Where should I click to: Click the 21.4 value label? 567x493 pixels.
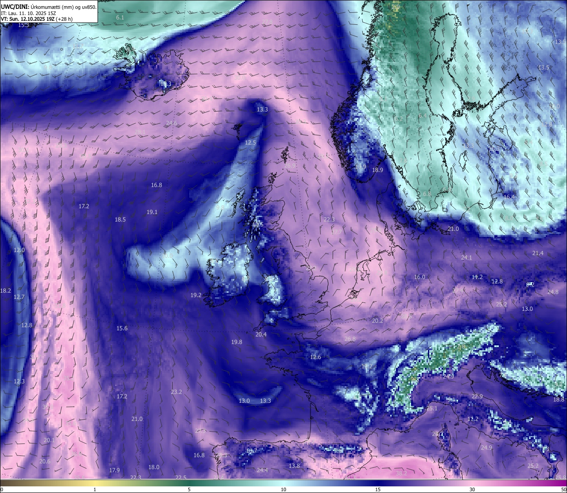coord(538,253)
